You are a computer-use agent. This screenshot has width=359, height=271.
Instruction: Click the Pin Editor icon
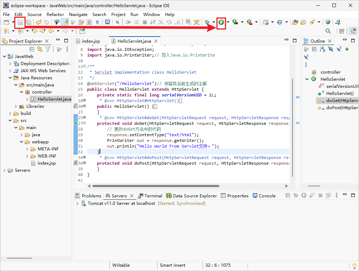82,31
